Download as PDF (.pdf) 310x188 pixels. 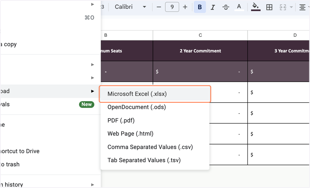[x=155, y=120]
